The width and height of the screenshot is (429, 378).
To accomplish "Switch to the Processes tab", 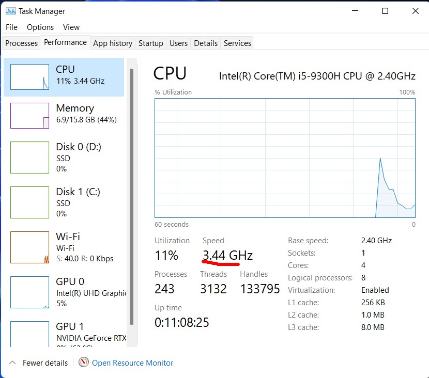I will [x=21, y=43].
